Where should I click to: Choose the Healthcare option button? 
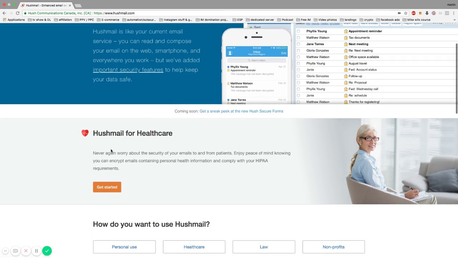click(x=194, y=247)
